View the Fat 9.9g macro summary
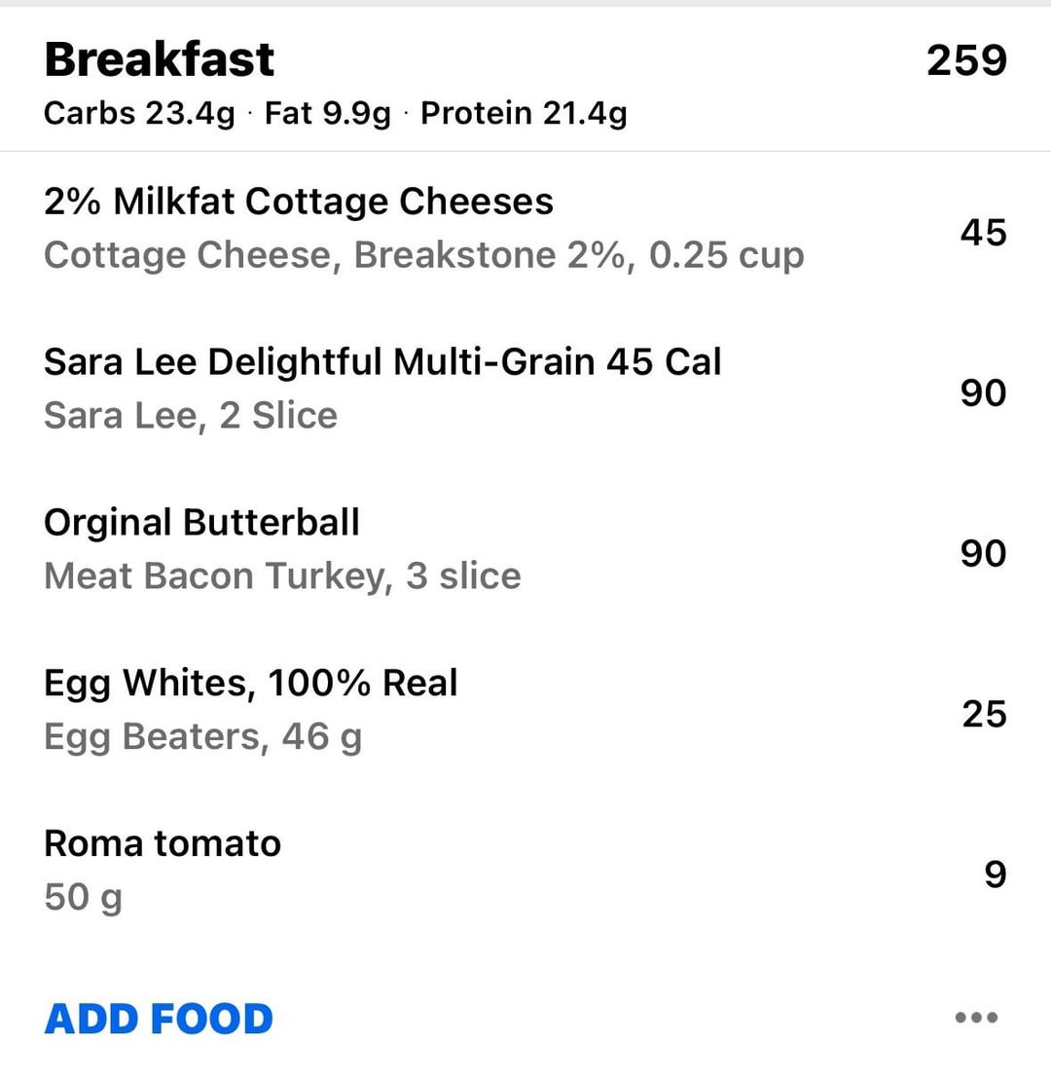 click(328, 114)
